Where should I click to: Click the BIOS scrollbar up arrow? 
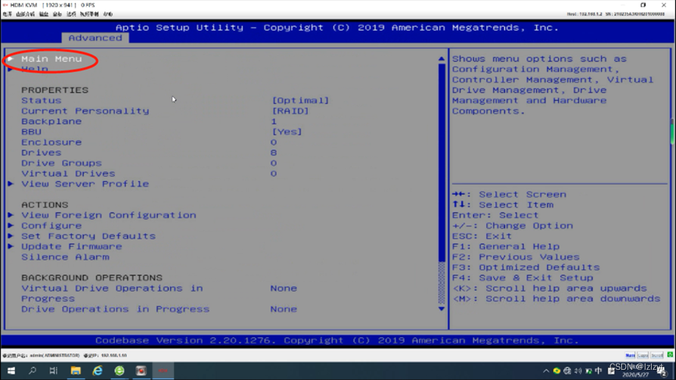coord(442,59)
